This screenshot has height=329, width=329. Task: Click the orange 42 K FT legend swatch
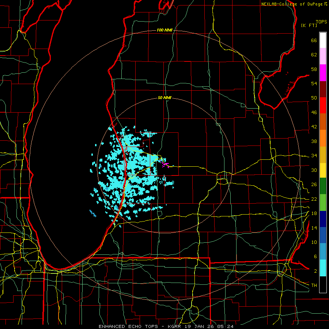coord(323,138)
